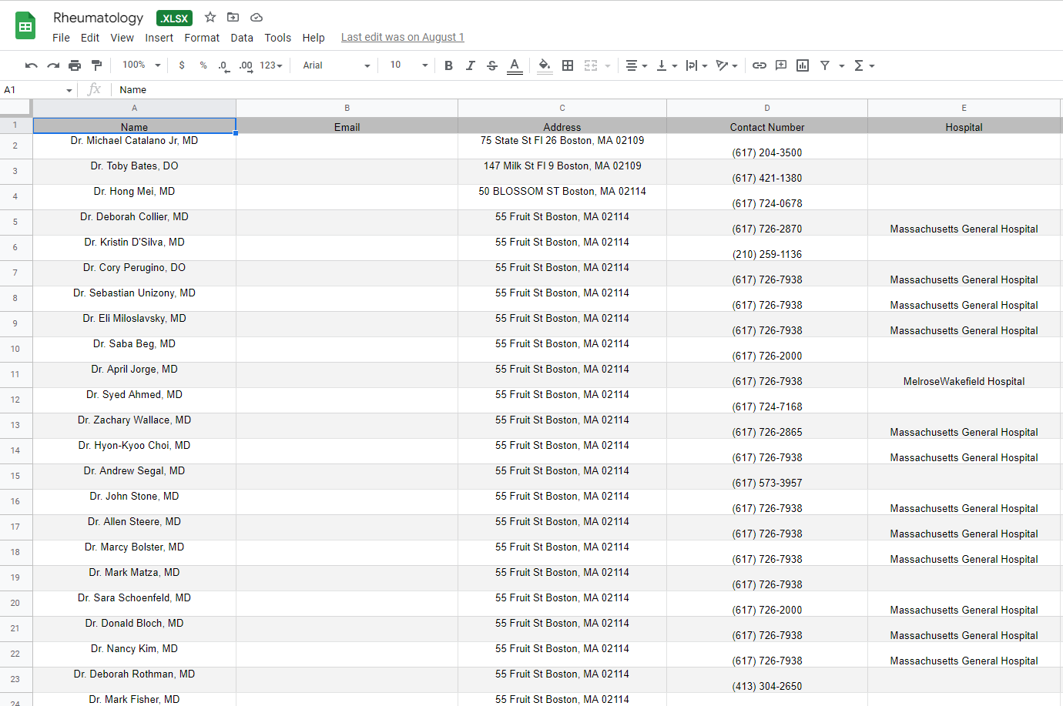Print the spreadsheet using the printer icon
Image resolution: width=1063 pixels, height=706 pixels.
[75, 65]
